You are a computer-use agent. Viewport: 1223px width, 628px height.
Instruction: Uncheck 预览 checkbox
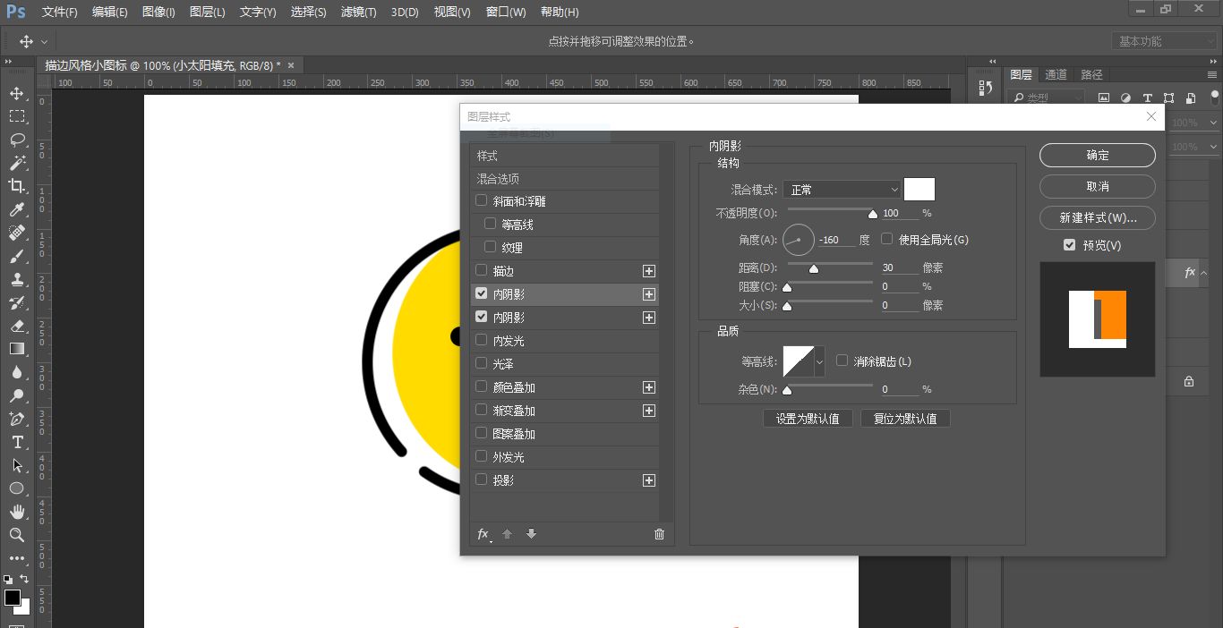(1069, 245)
